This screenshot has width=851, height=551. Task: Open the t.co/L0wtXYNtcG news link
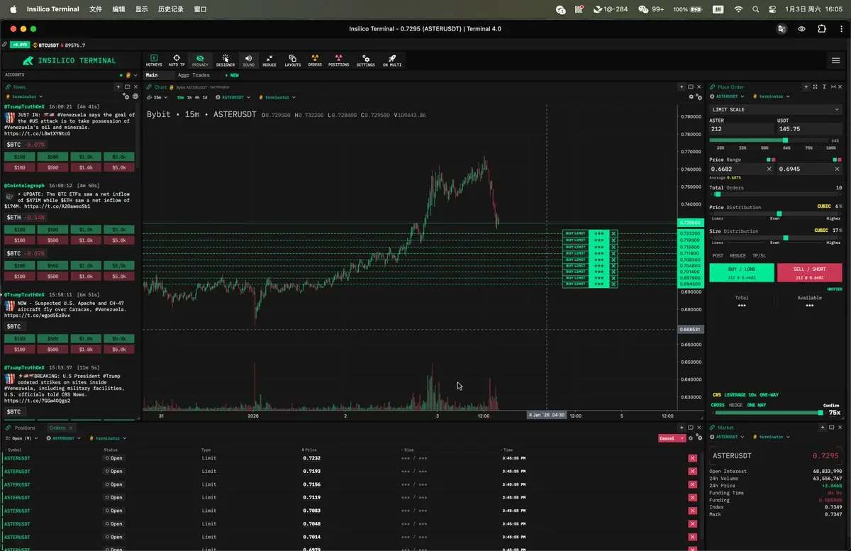(37, 133)
